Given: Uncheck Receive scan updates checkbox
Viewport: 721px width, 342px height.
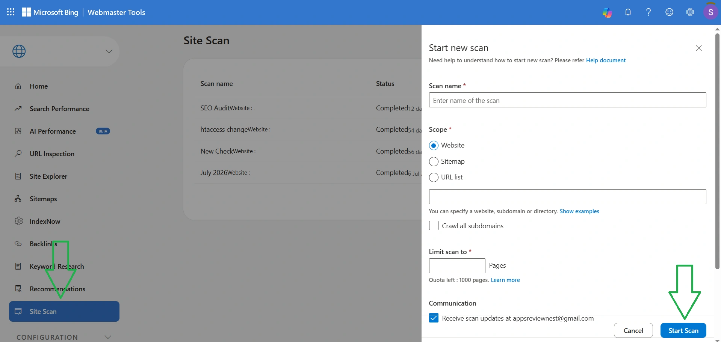Looking at the screenshot, I should click(434, 318).
